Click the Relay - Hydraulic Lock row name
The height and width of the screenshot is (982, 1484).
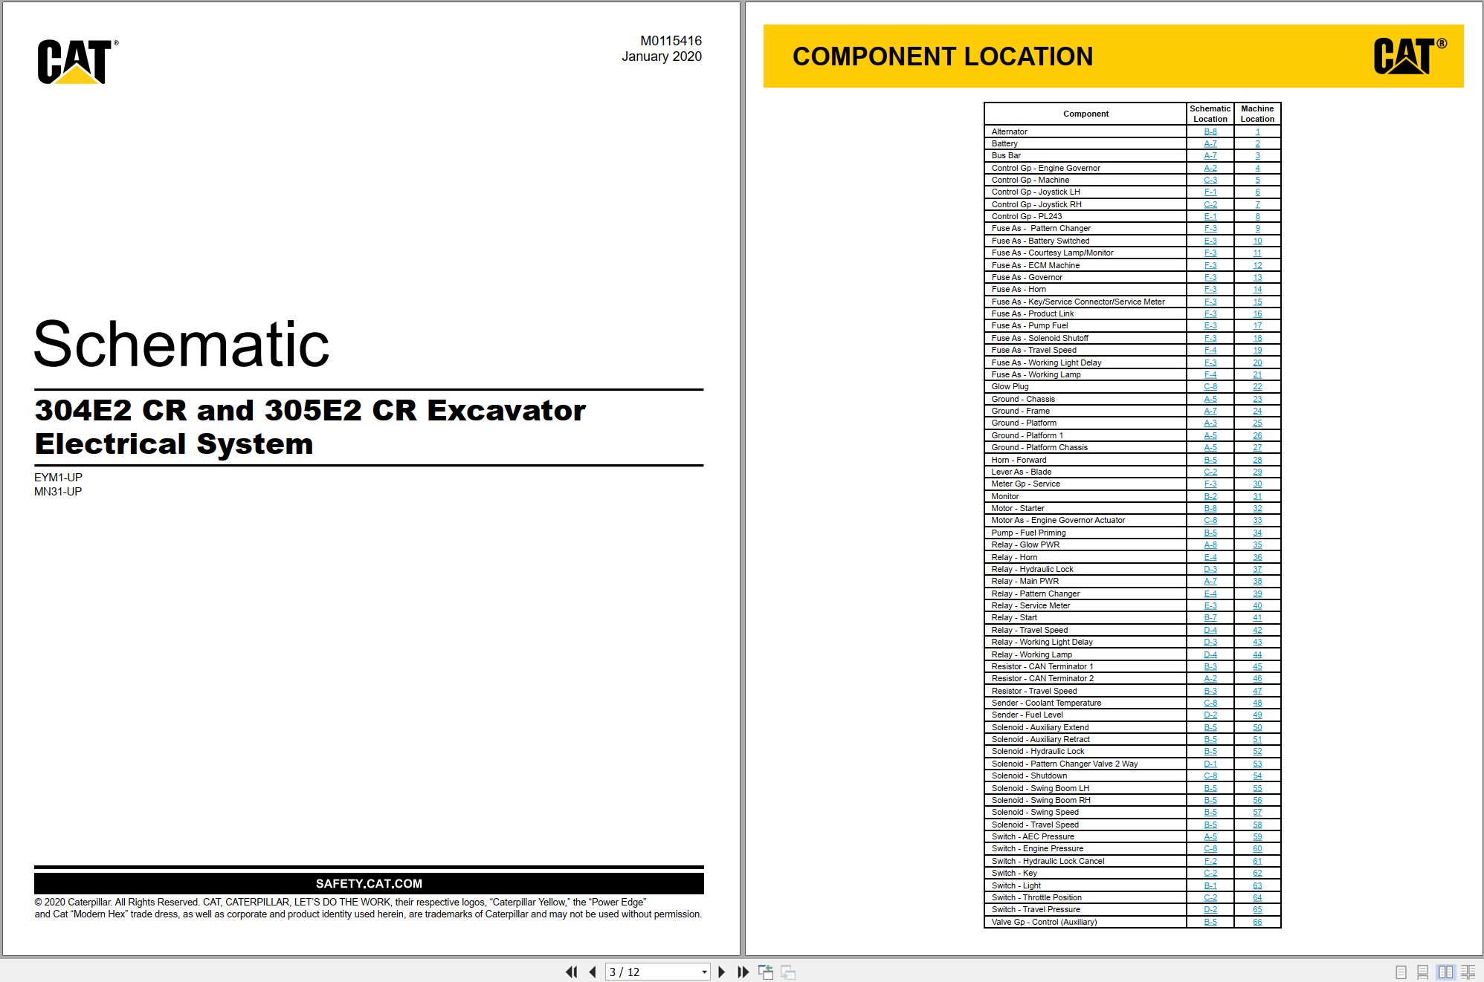[x=1032, y=569]
